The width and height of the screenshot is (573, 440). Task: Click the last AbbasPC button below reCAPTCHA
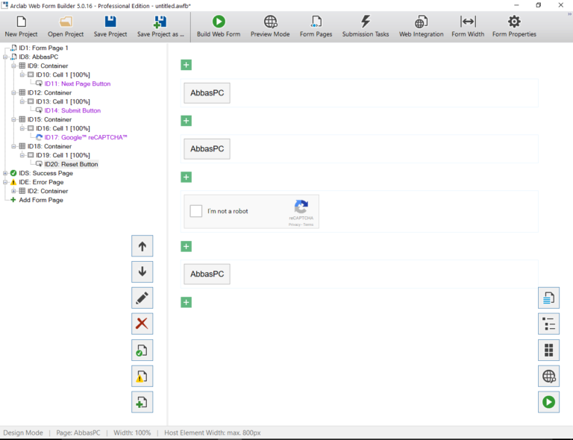(207, 274)
